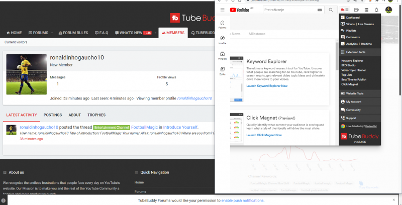Open the YouTube account avatar
The image size is (402, 205).
pyautogui.click(x=389, y=10)
